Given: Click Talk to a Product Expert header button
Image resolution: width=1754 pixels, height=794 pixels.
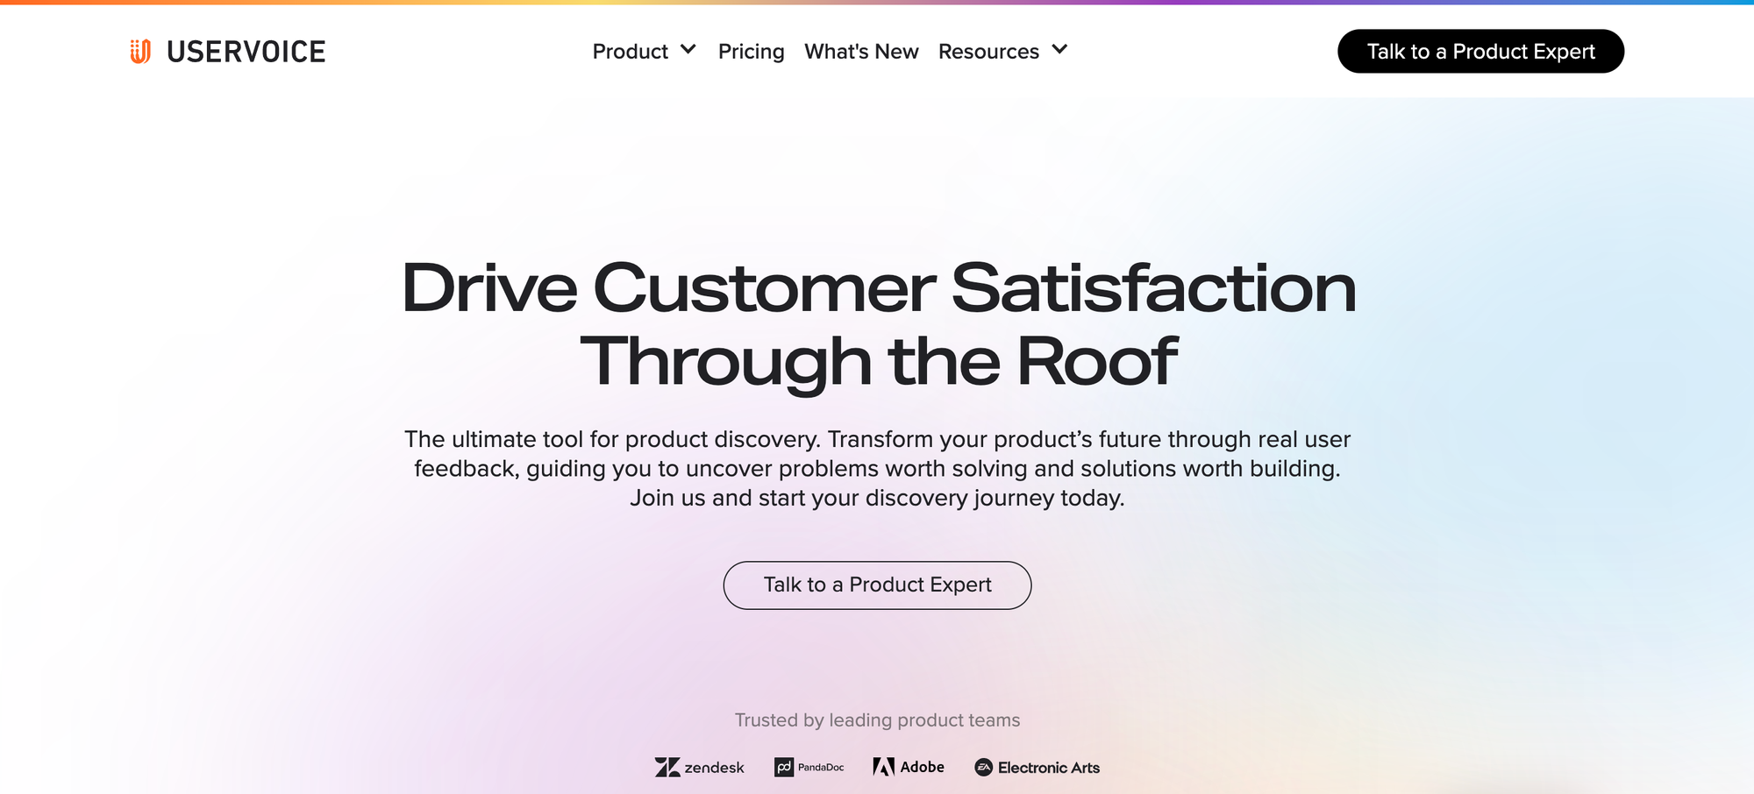Looking at the screenshot, I should (x=1479, y=51).
